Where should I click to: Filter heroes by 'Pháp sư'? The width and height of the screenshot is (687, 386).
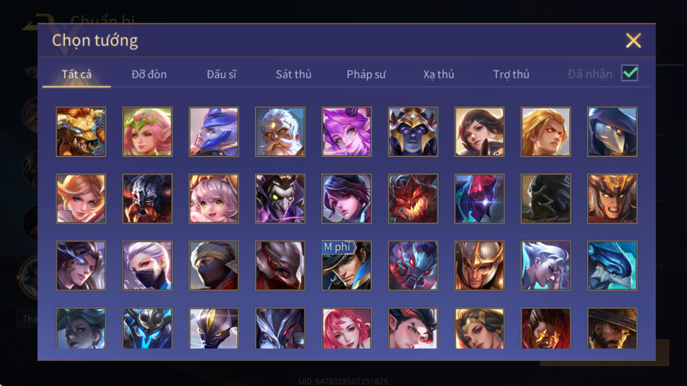pos(366,74)
